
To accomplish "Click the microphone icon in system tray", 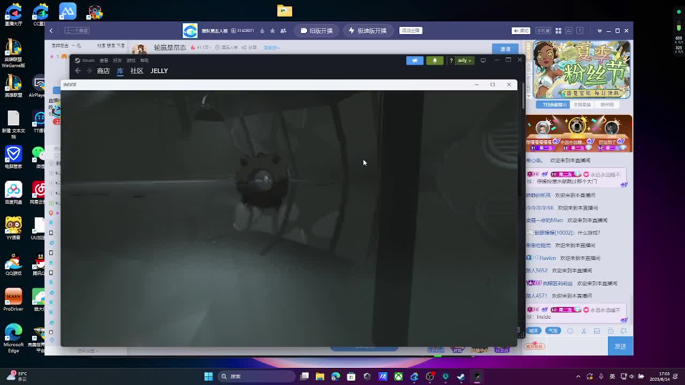I will click(601, 376).
